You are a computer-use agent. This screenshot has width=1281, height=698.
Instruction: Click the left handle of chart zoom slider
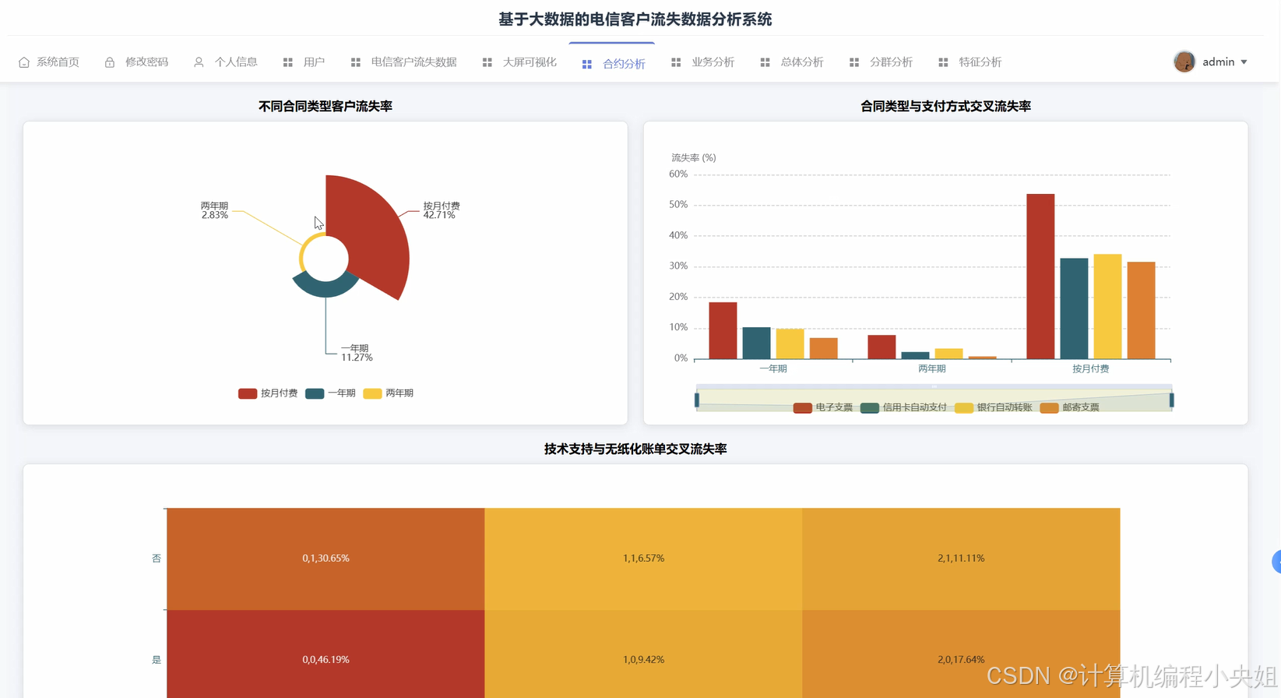coord(697,400)
